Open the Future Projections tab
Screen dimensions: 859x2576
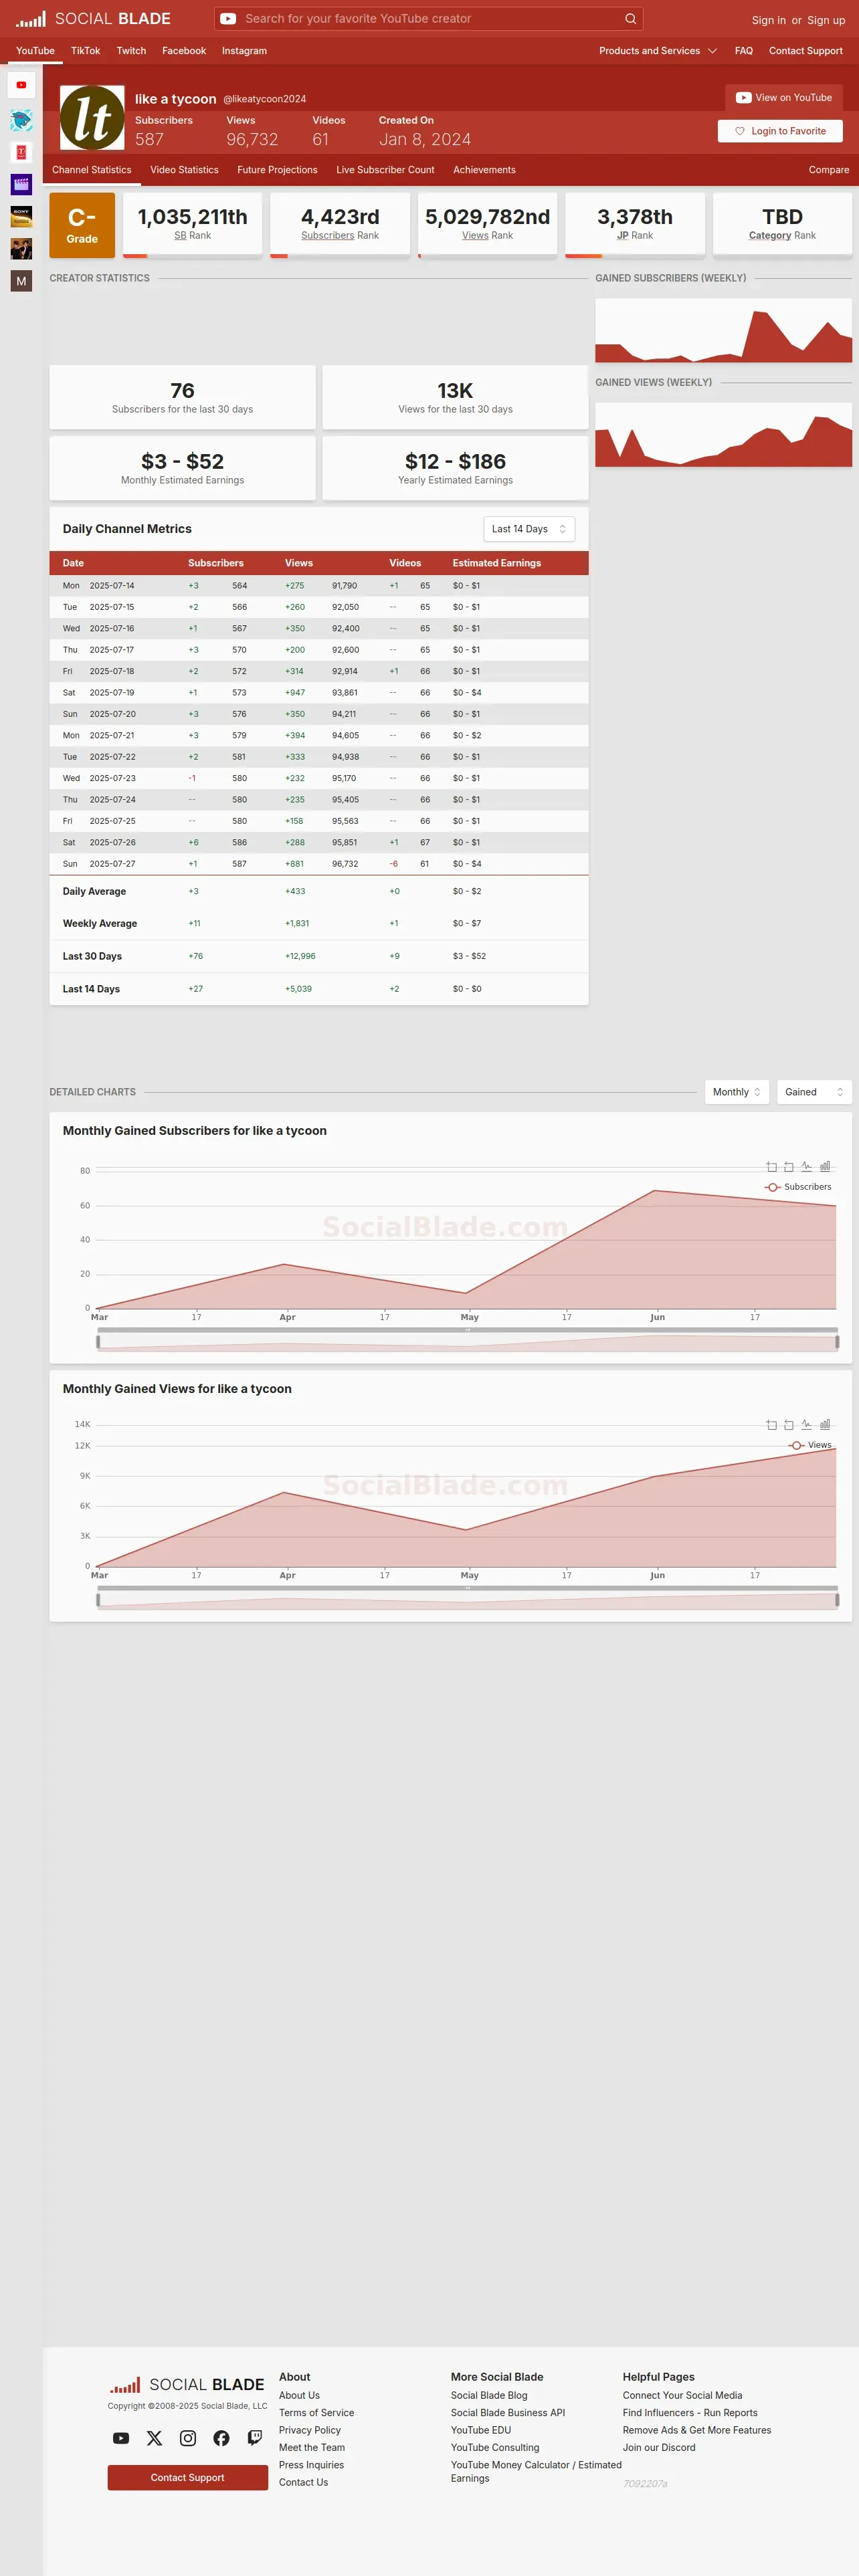pyautogui.click(x=277, y=170)
